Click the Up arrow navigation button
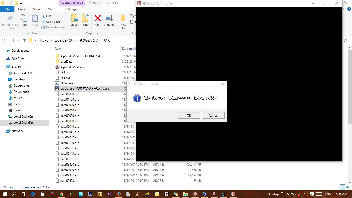Image resolution: width=352 pixels, height=198 pixels. point(24,40)
